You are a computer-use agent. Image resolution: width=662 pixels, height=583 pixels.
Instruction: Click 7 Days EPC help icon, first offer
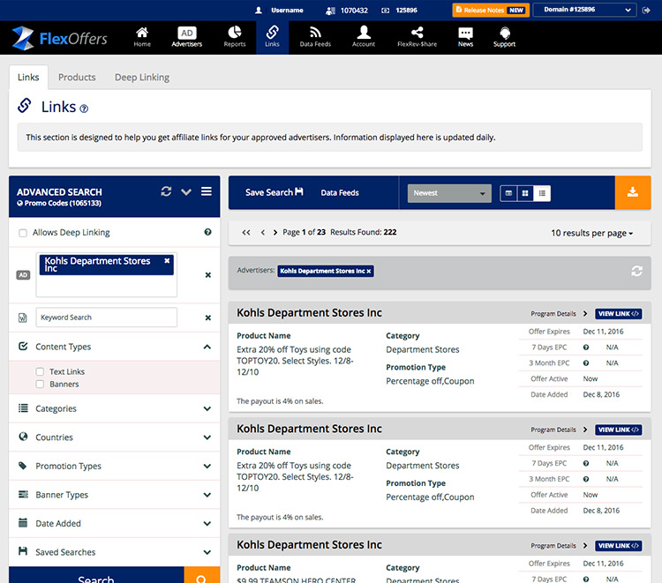586,348
